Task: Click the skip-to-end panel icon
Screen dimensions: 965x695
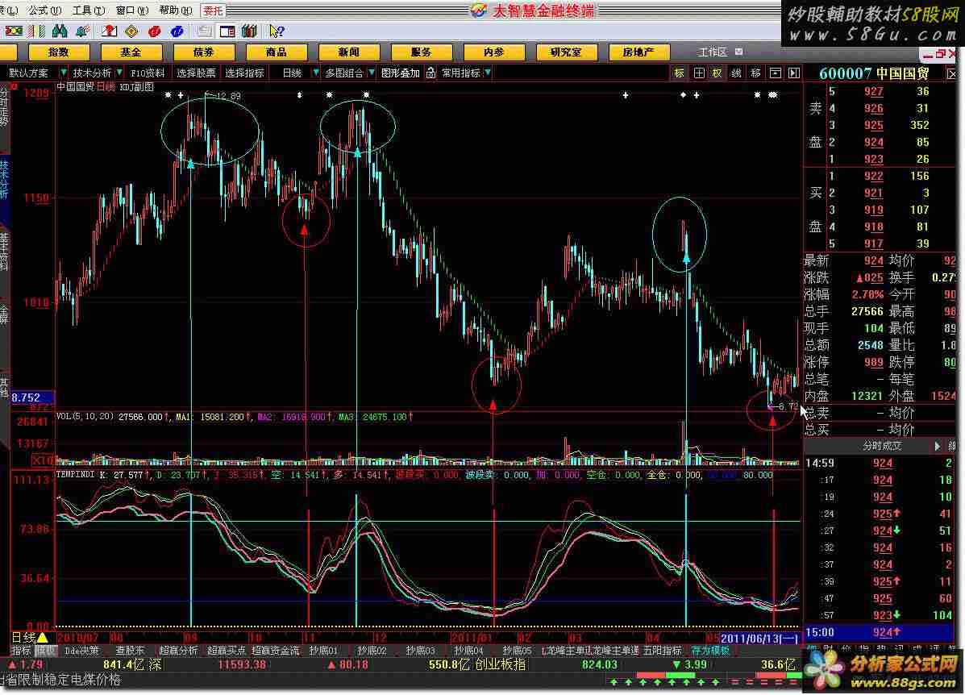Action: (x=794, y=73)
